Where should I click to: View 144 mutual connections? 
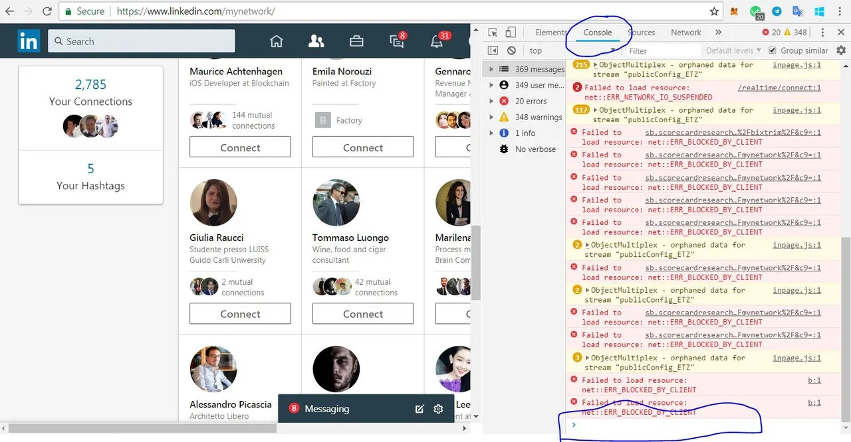pos(253,120)
